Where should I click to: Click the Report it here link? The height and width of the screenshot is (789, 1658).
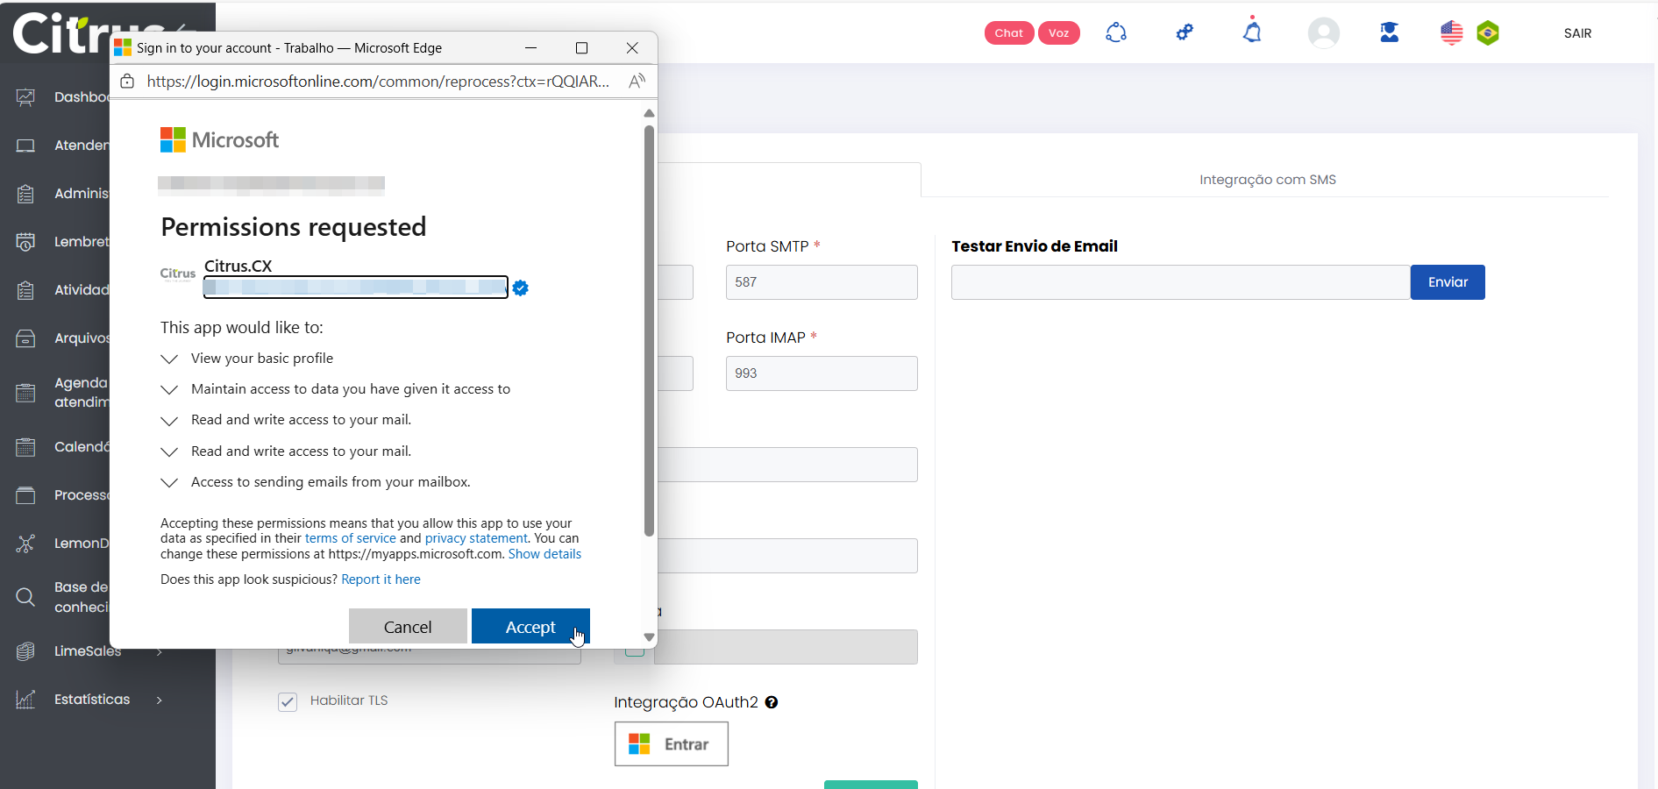(381, 579)
